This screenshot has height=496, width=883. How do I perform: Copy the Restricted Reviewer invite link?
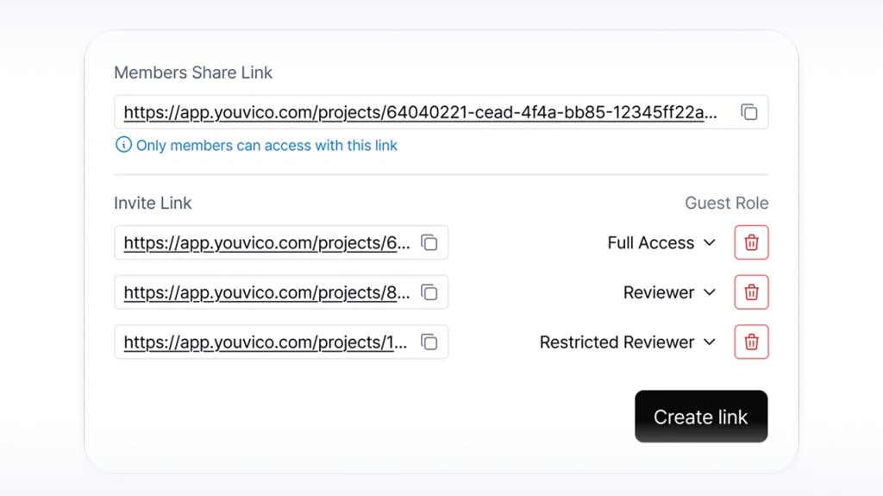point(429,342)
